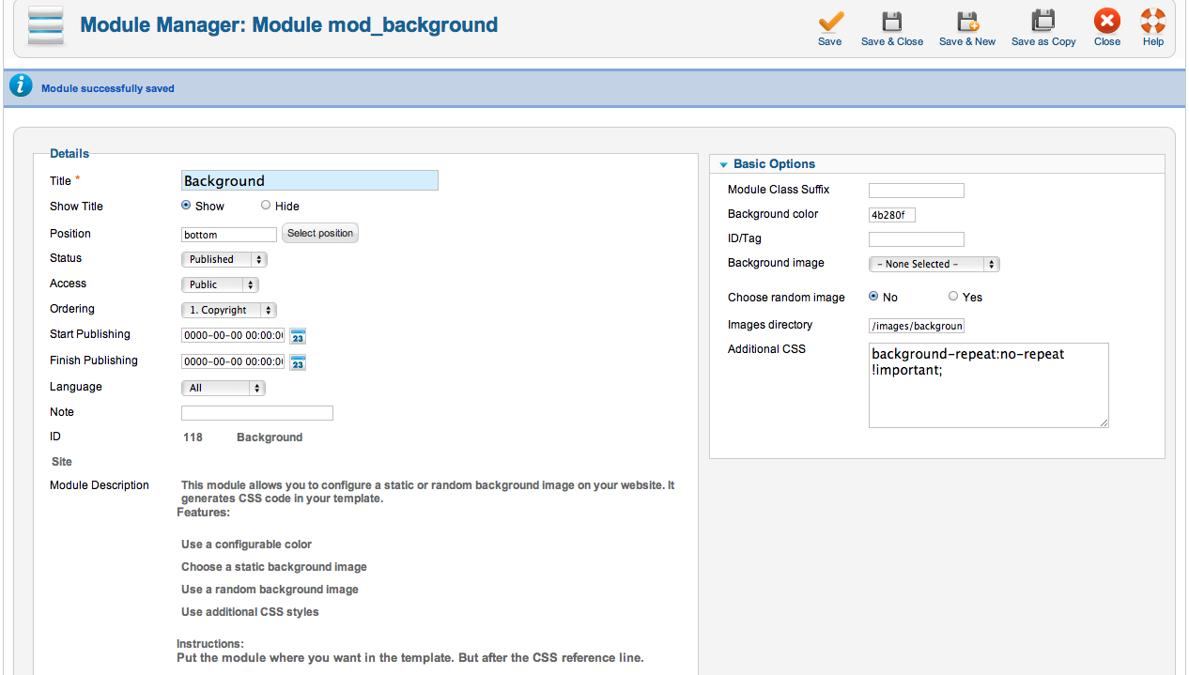The image size is (1189, 675).
Task: Click the Module Manager header icon
Action: pos(47,25)
